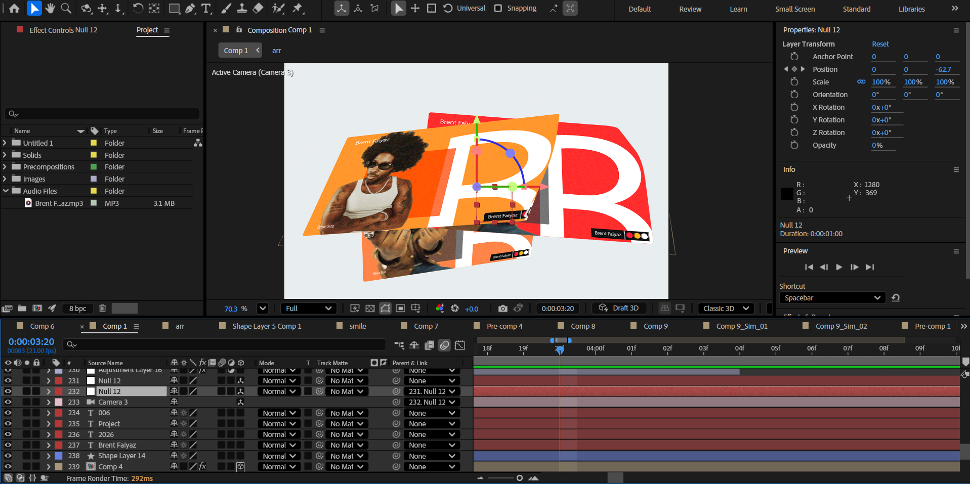This screenshot has height=484, width=970.
Task: Open the Classic 3D renderer dropdown
Action: click(726, 309)
